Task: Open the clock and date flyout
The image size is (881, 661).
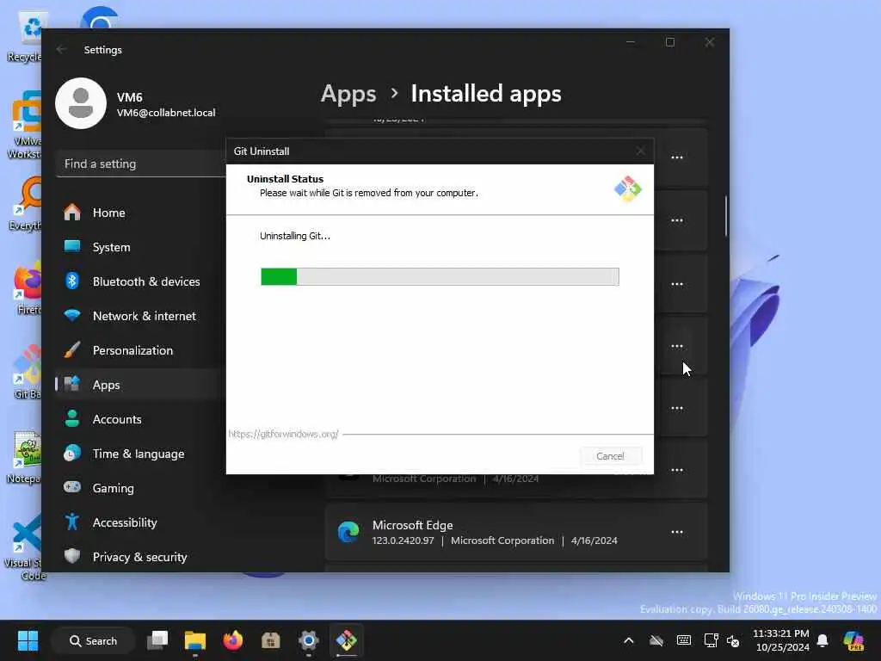Action: (x=781, y=640)
